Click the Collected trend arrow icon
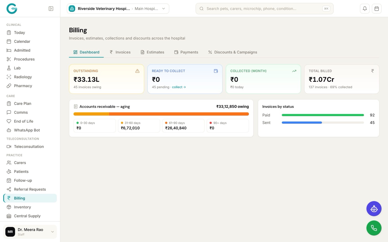Viewport: 388px width, 242px height. (x=294, y=71)
